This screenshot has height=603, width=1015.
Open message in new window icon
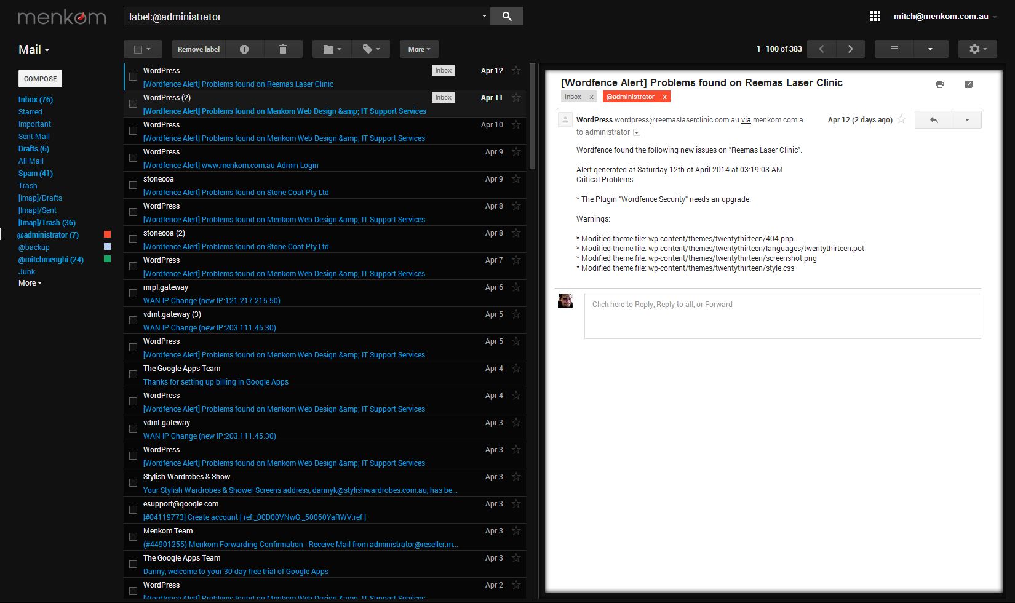[969, 84]
